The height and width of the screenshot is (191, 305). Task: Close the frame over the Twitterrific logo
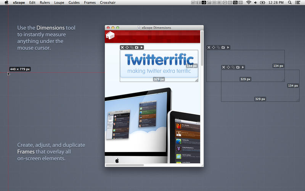[122, 47]
